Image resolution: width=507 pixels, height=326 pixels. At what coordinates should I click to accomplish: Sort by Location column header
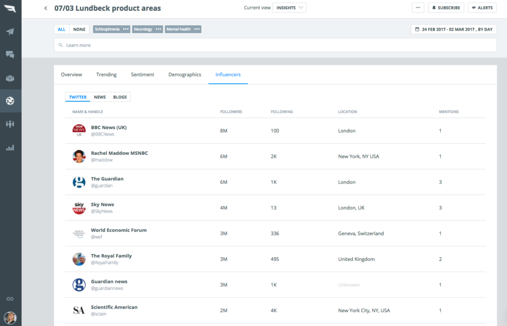348,112
